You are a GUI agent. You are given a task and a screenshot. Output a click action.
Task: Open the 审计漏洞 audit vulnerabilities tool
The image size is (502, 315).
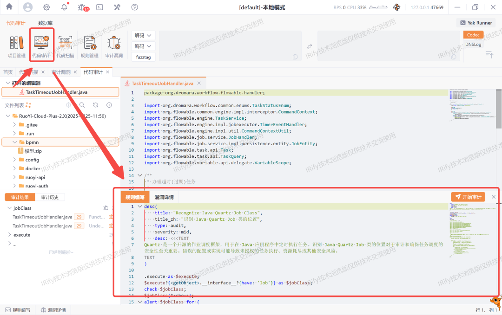[x=114, y=47]
